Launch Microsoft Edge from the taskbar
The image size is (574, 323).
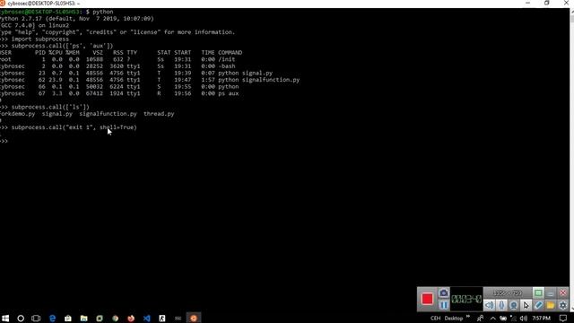[52, 319]
